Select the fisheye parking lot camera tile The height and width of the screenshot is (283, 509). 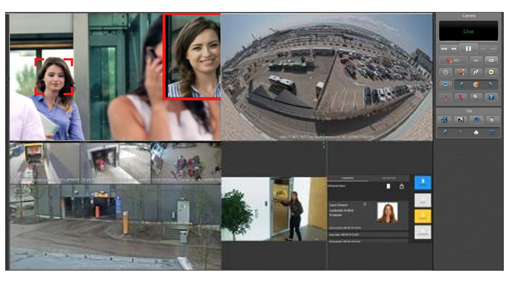[x=327, y=77]
